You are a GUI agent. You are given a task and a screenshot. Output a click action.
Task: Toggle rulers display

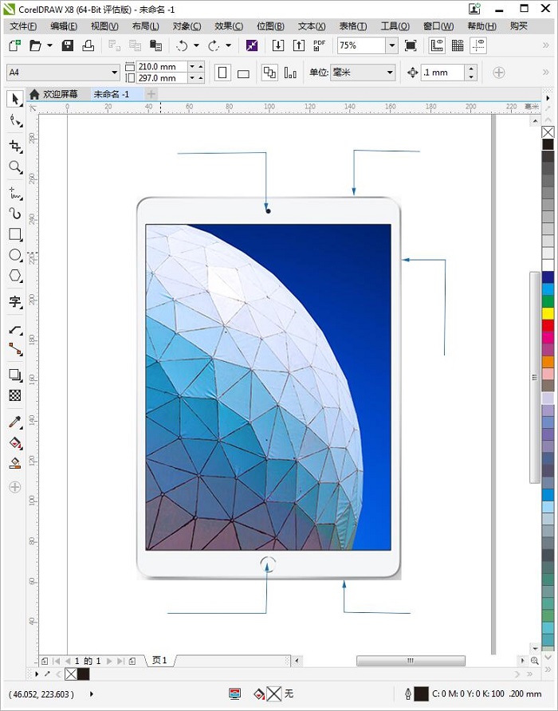pos(437,45)
